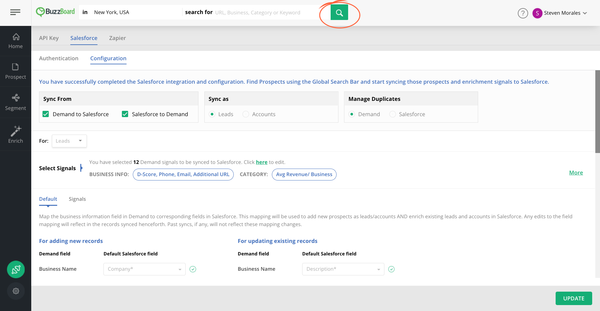Click the UPDATE button
This screenshot has height=311, width=600.
pyautogui.click(x=574, y=299)
